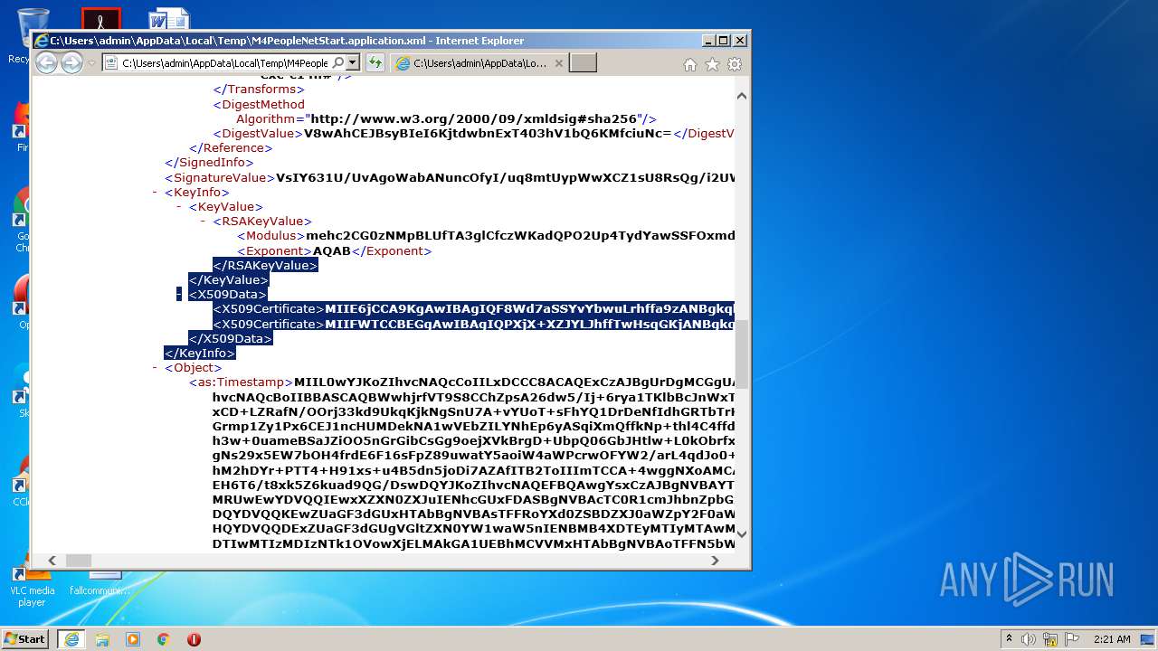Click the horizontal scrollbar left arrow

click(52, 561)
